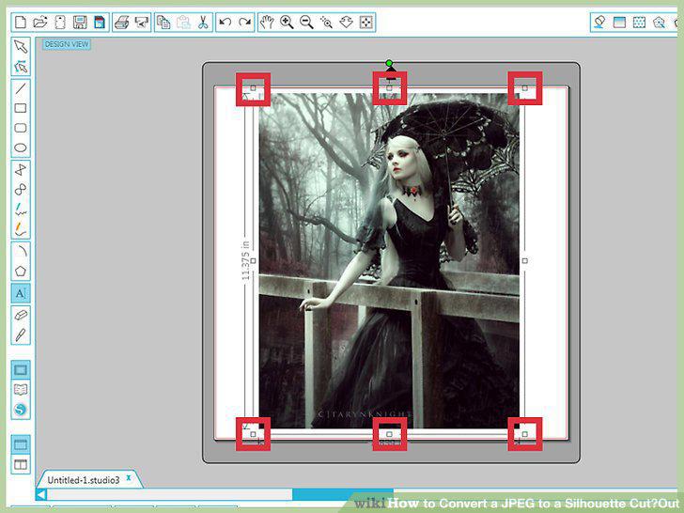Screen dimensions: 684x513
Task: Click the left-middle resize handle
Action: 253,261
